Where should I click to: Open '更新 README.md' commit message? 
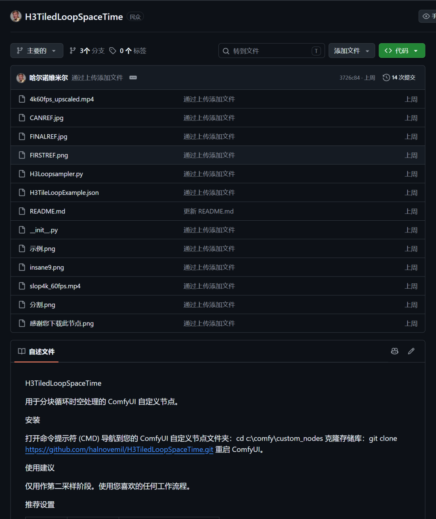coord(209,211)
